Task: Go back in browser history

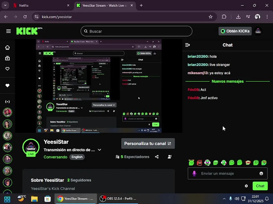Action: point(6,17)
